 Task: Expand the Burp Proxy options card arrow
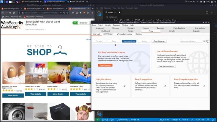pyautogui.click(x=165, y=86)
